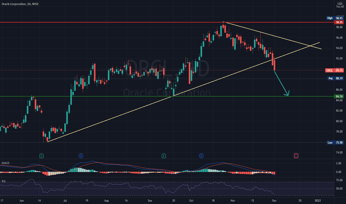Click the 74.00 price scale value

pos(339,152)
